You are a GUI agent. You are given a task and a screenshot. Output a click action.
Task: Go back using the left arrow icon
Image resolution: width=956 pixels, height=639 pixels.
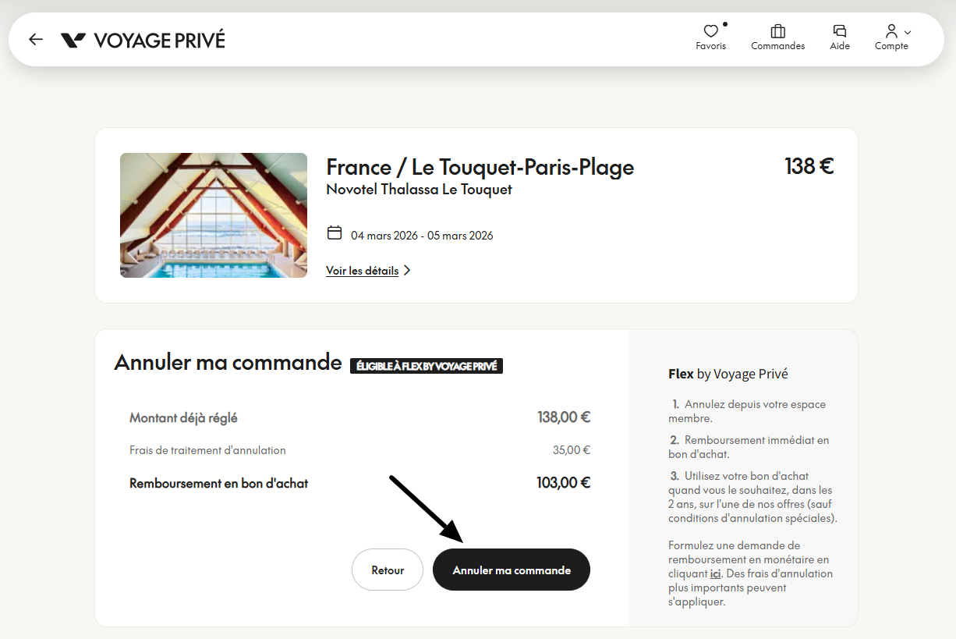(36, 39)
